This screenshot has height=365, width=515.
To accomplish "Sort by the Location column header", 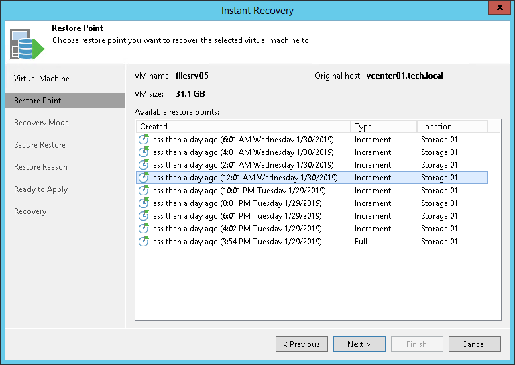I will click(451, 127).
